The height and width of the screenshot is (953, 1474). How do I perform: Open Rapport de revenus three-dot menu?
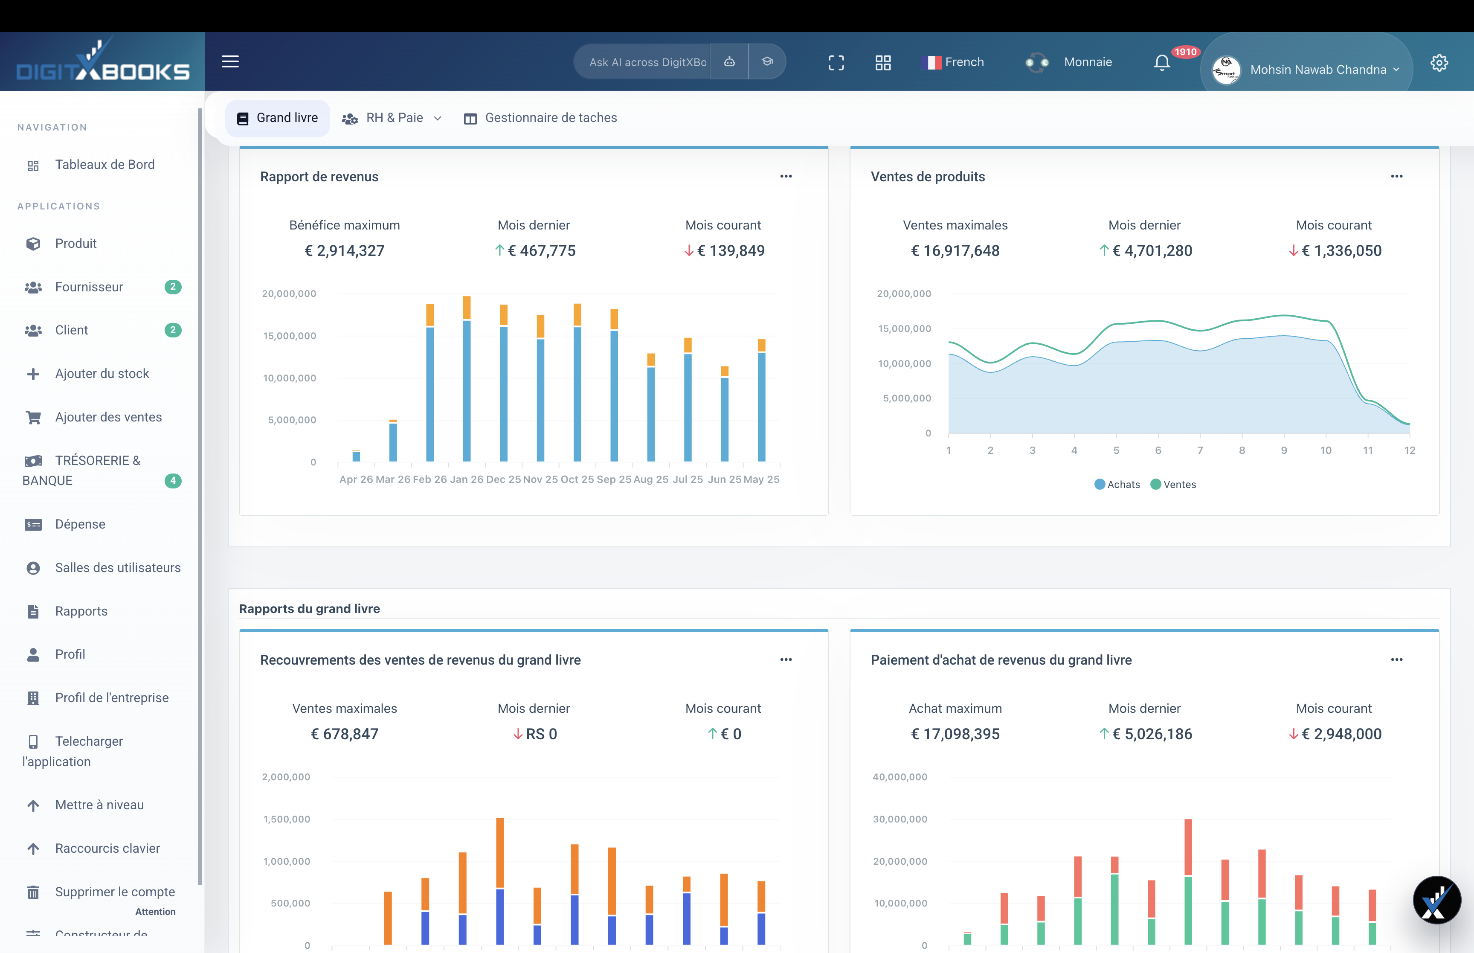coord(786,176)
